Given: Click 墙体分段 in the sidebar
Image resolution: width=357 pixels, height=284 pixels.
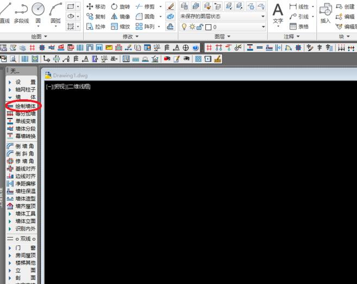Looking at the screenshot, I should (x=21, y=128).
